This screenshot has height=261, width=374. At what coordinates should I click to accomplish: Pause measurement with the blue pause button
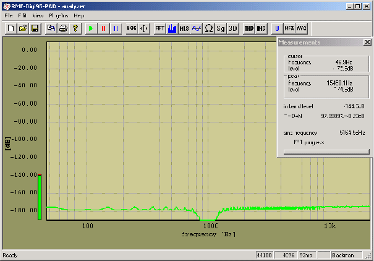(114, 28)
